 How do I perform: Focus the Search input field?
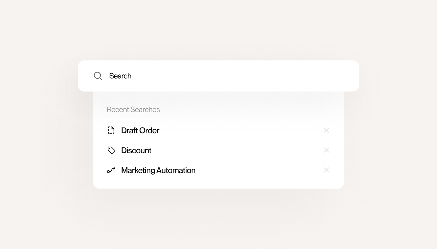[218, 76]
